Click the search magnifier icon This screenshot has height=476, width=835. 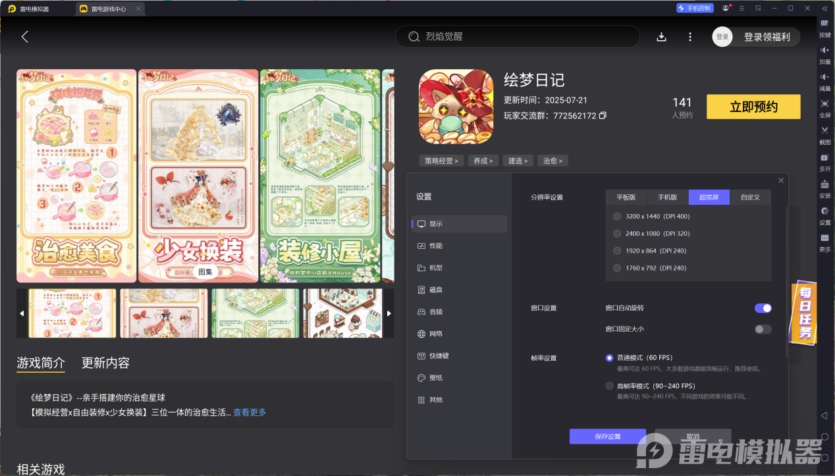(414, 37)
